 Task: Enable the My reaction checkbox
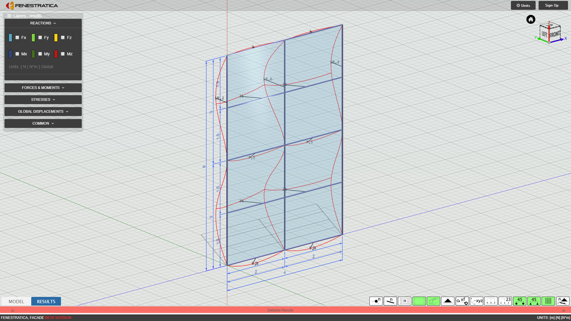(40, 54)
